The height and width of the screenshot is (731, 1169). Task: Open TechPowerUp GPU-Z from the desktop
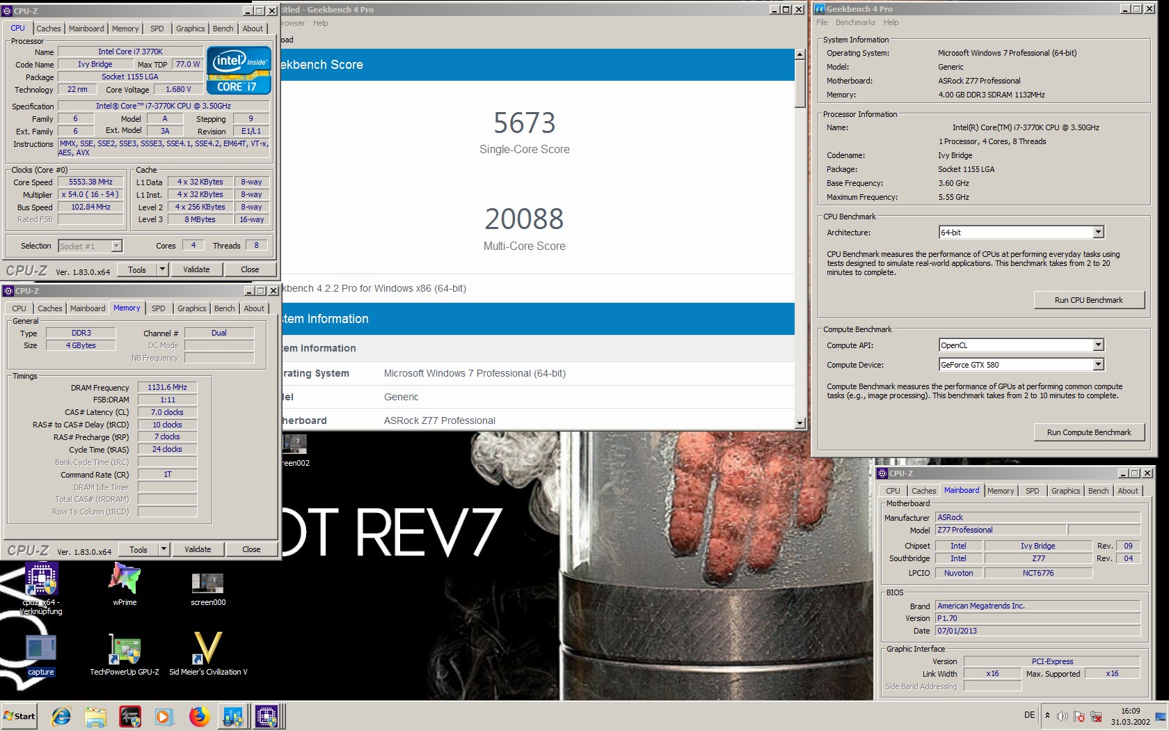[125, 654]
